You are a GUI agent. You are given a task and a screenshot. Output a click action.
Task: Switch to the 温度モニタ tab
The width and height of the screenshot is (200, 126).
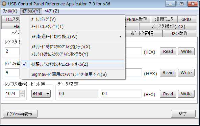tap(164, 19)
